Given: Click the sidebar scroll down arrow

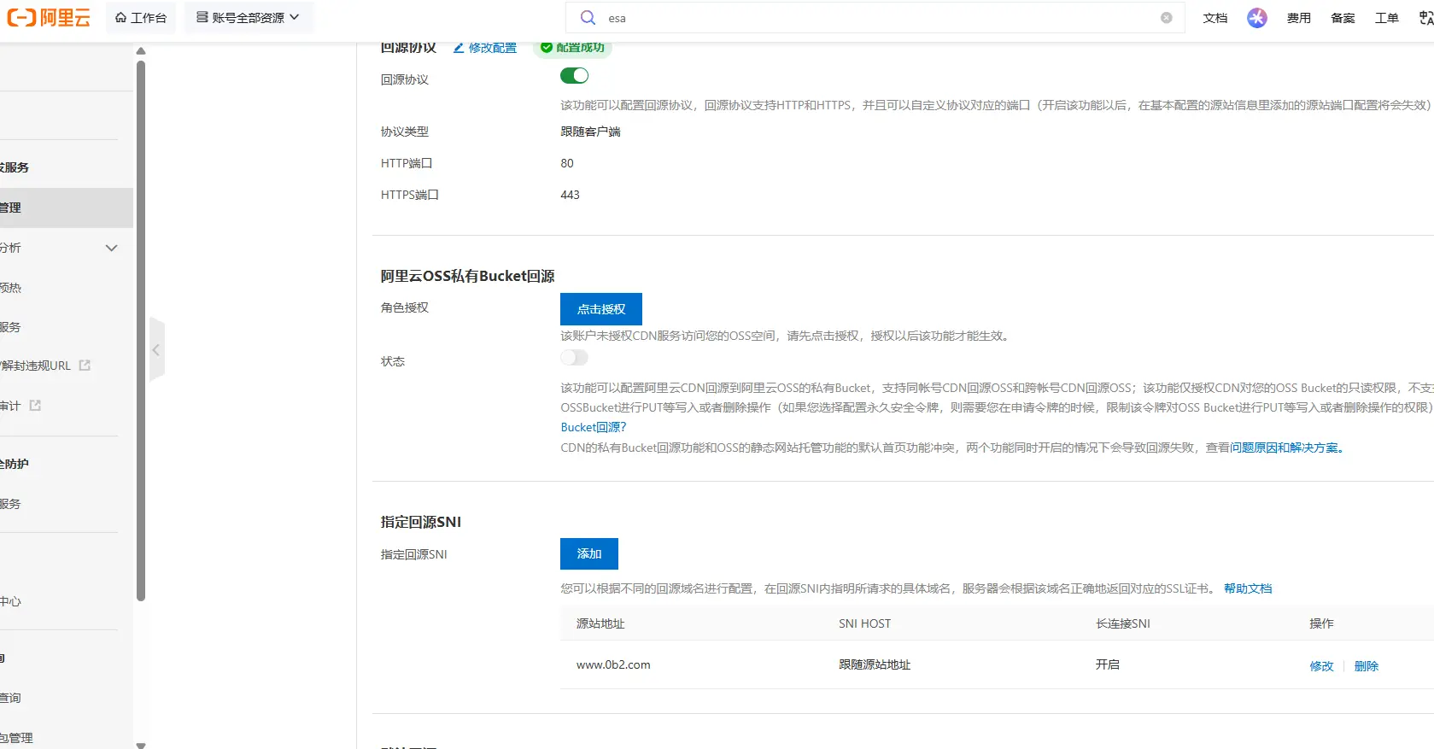Looking at the screenshot, I should 141,745.
